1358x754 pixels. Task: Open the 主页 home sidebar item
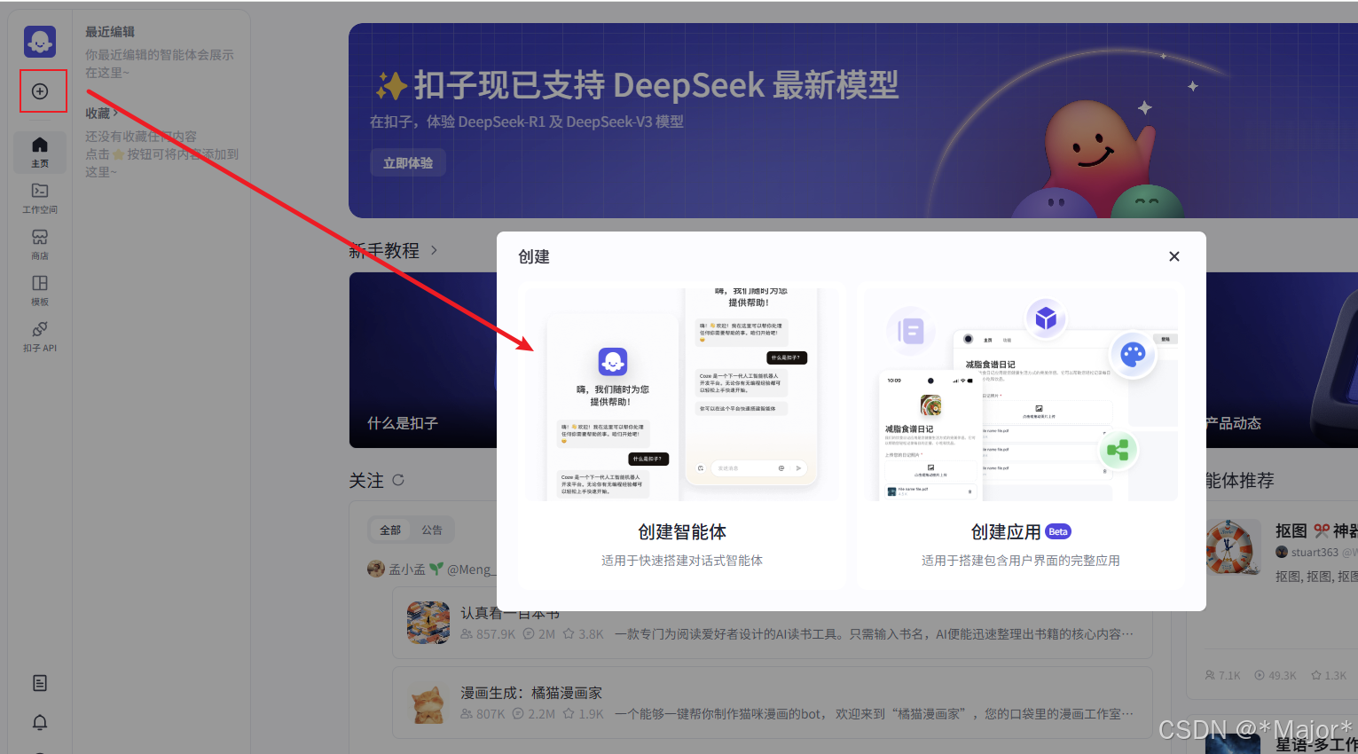click(x=40, y=152)
